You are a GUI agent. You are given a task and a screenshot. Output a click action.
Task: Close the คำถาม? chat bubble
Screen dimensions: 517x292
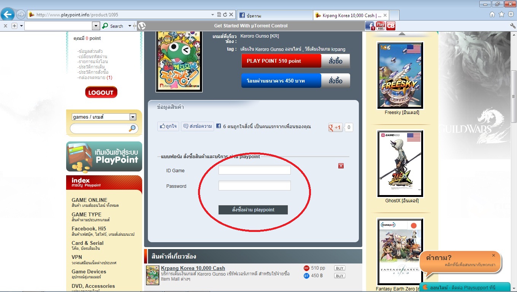coord(493,255)
